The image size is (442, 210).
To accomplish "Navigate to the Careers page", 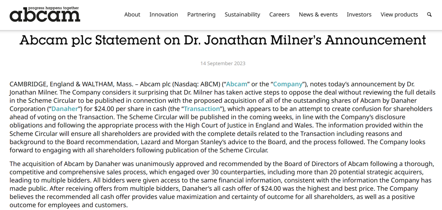I will click(x=280, y=14).
